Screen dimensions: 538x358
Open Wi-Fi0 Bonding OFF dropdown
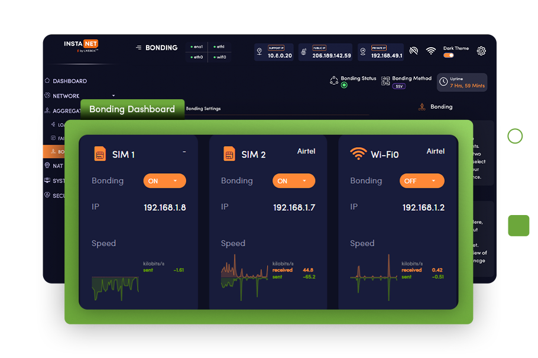point(421,181)
